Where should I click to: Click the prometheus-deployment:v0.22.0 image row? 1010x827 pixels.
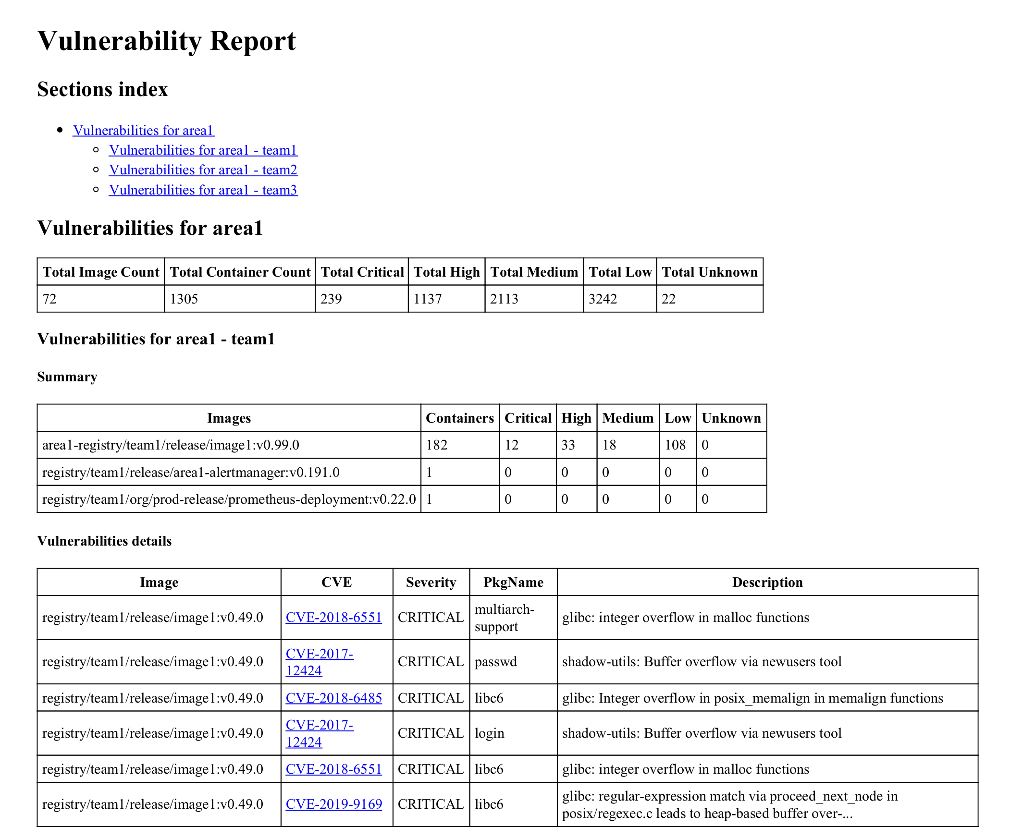point(229,499)
